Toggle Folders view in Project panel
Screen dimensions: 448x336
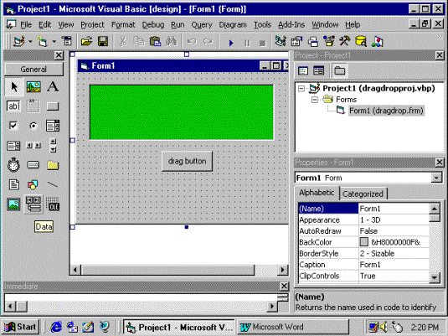(339, 70)
